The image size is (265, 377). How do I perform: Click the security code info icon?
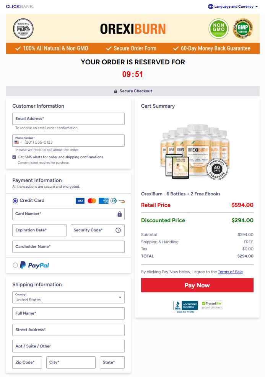(x=118, y=230)
